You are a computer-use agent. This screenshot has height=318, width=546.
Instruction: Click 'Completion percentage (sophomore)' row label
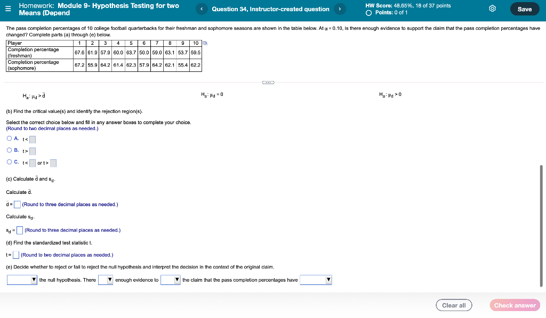tap(39, 65)
